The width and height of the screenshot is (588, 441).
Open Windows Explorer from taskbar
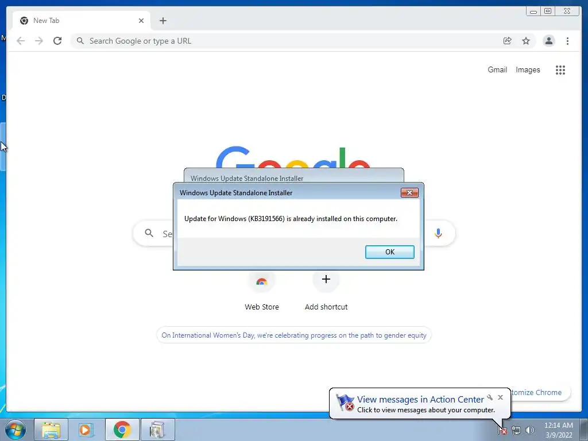tap(51, 430)
